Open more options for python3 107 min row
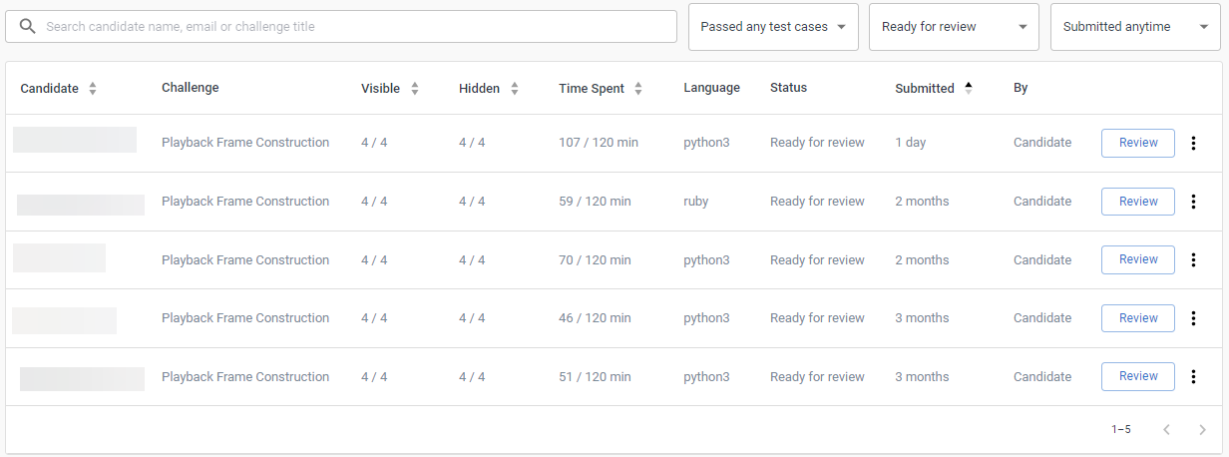The image size is (1229, 457). click(1193, 143)
